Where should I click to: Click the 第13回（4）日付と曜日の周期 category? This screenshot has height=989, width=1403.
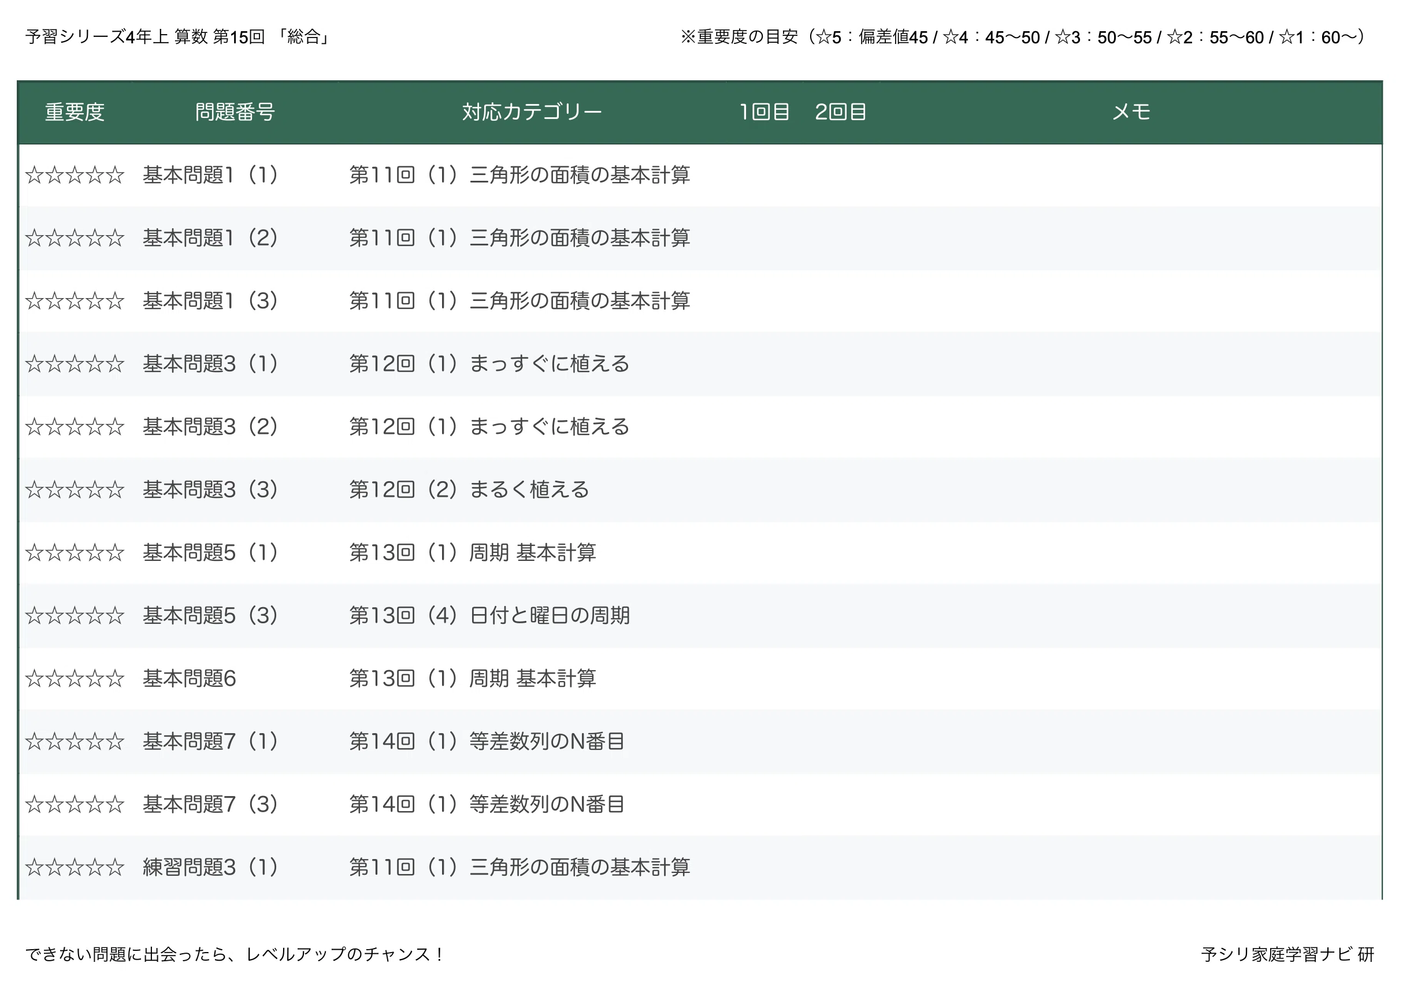(x=489, y=616)
